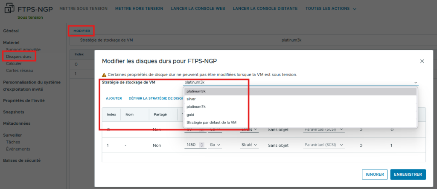
Task: Click the 1450 disk size input field
Action: pyautogui.click(x=192, y=145)
